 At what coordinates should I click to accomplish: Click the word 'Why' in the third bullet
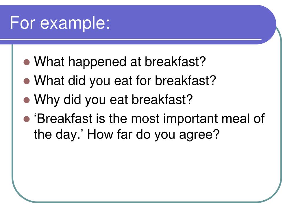coord(47,100)
